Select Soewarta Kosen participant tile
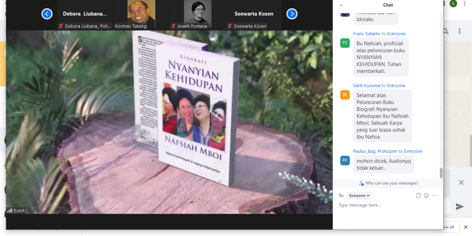 tap(254, 14)
